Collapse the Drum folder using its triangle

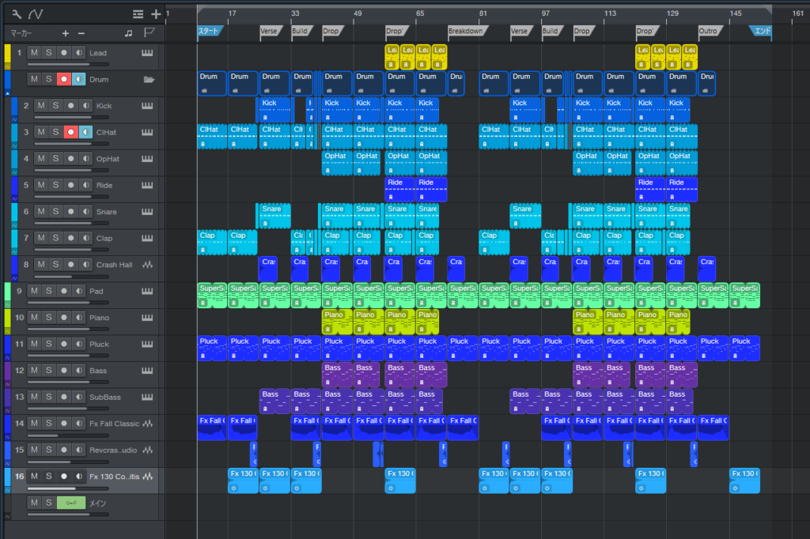(7, 92)
